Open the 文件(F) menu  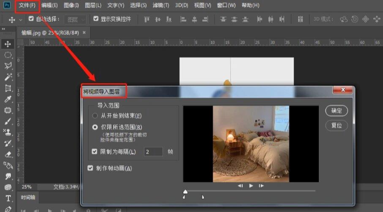point(27,5)
